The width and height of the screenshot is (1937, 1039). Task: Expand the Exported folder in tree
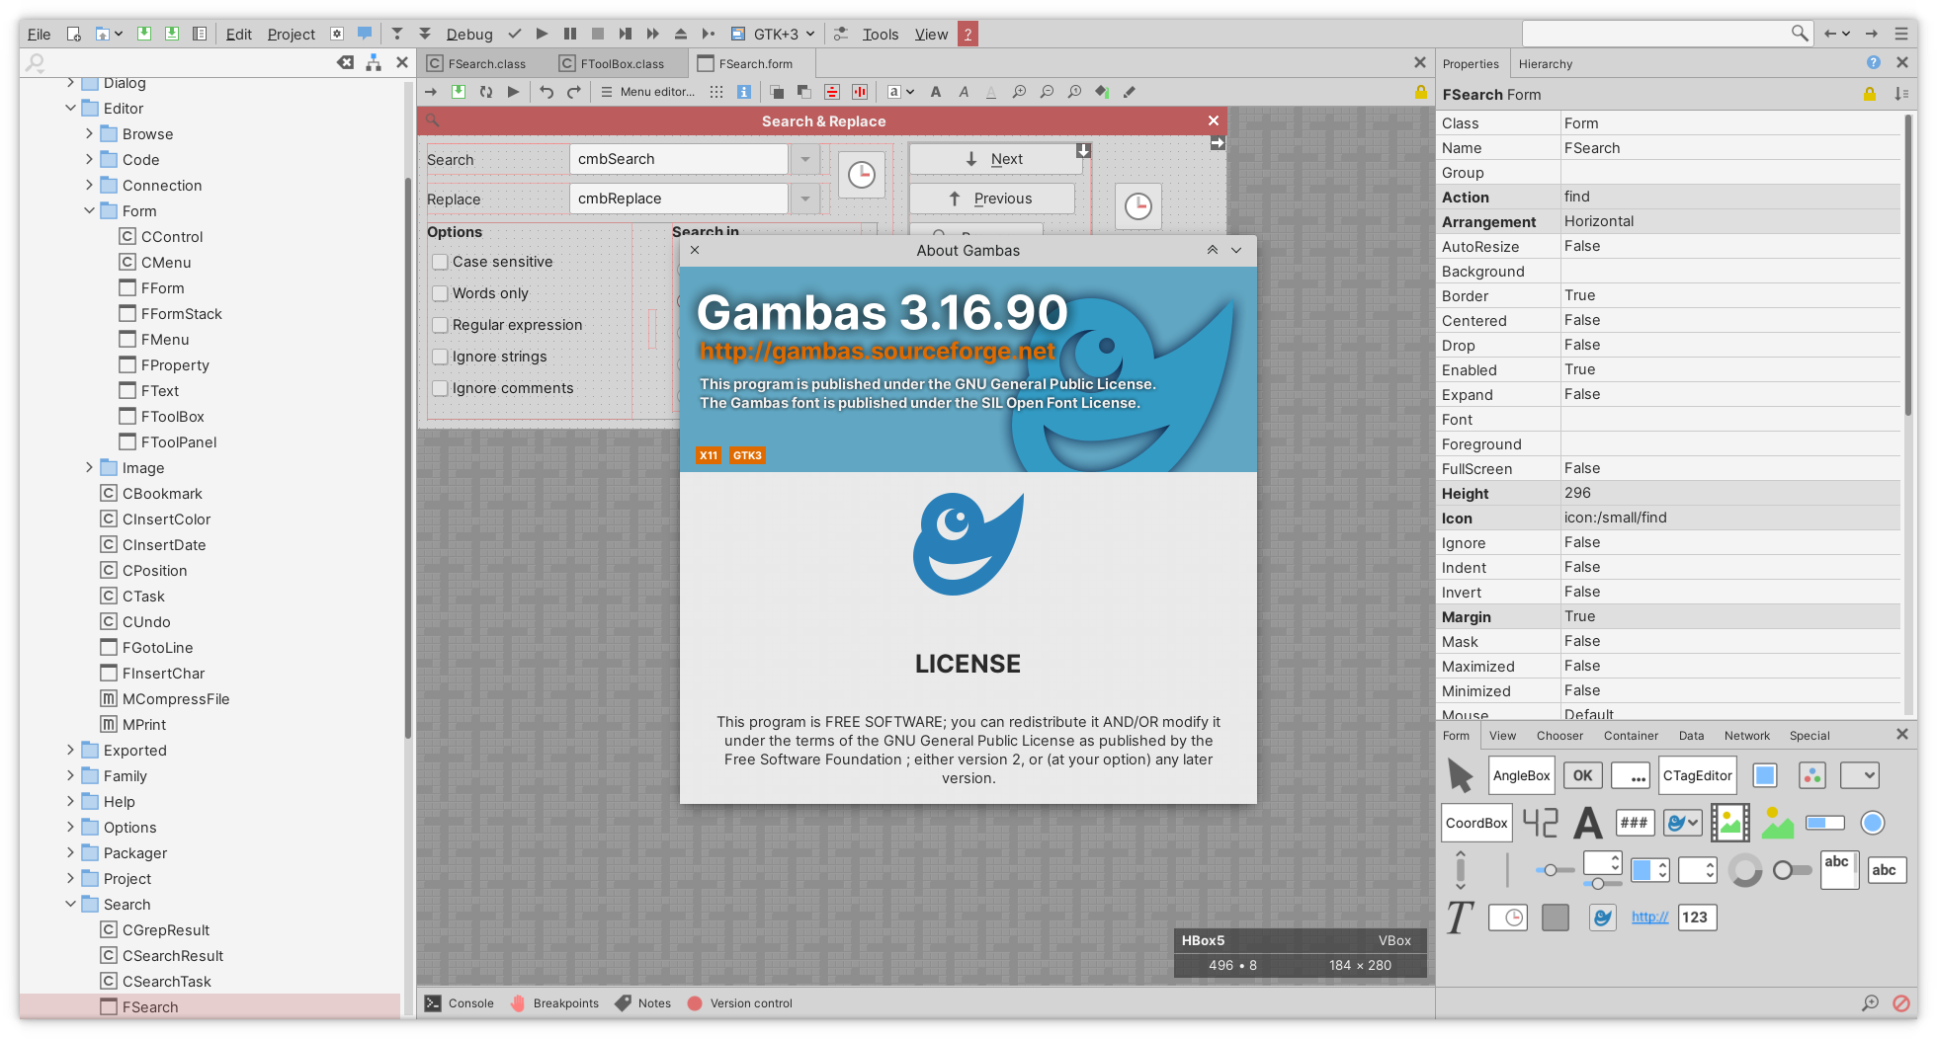click(70, 751)
